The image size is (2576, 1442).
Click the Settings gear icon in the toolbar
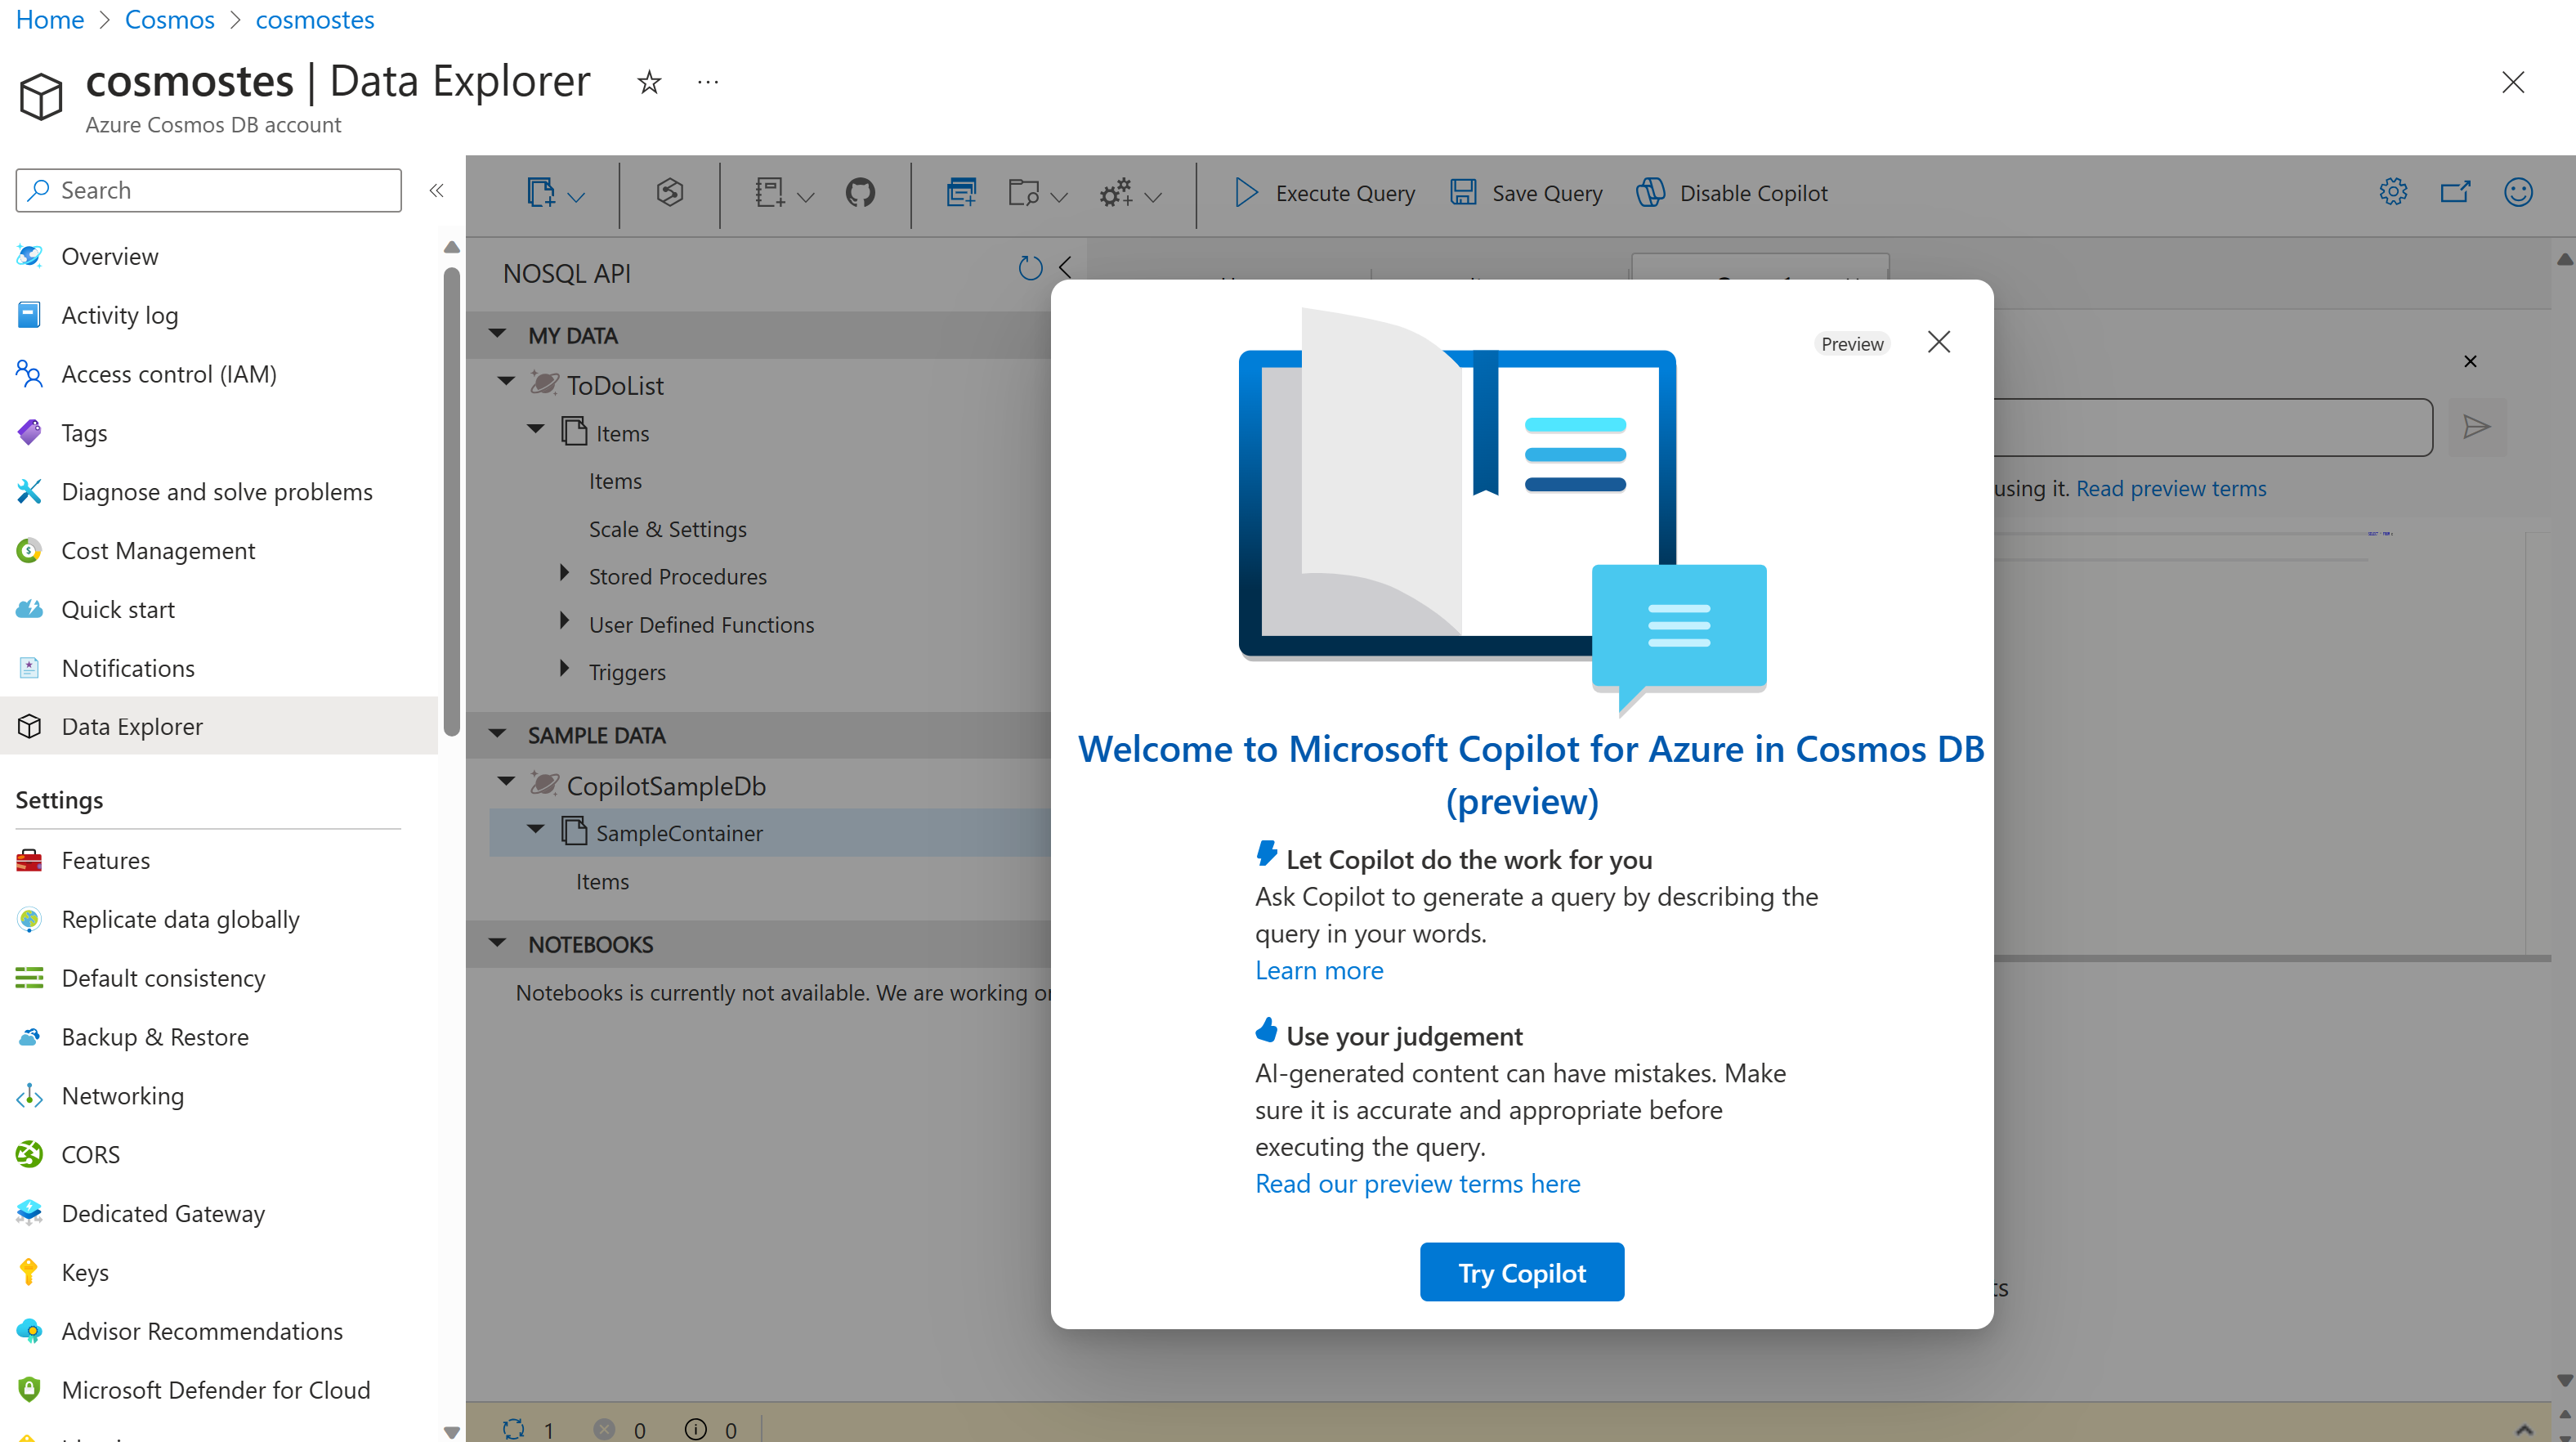[2392, 192]
